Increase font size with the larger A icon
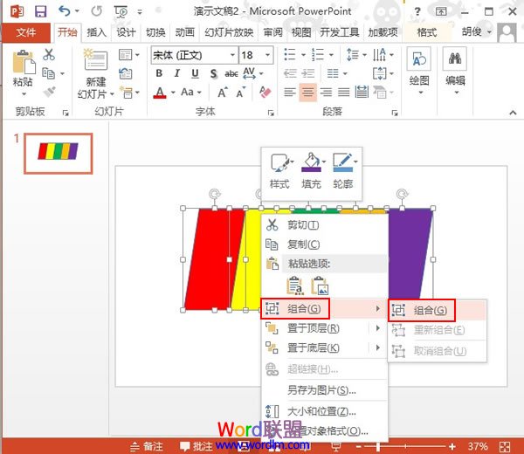The image size is (524, 454). click(x=223, y=93)
